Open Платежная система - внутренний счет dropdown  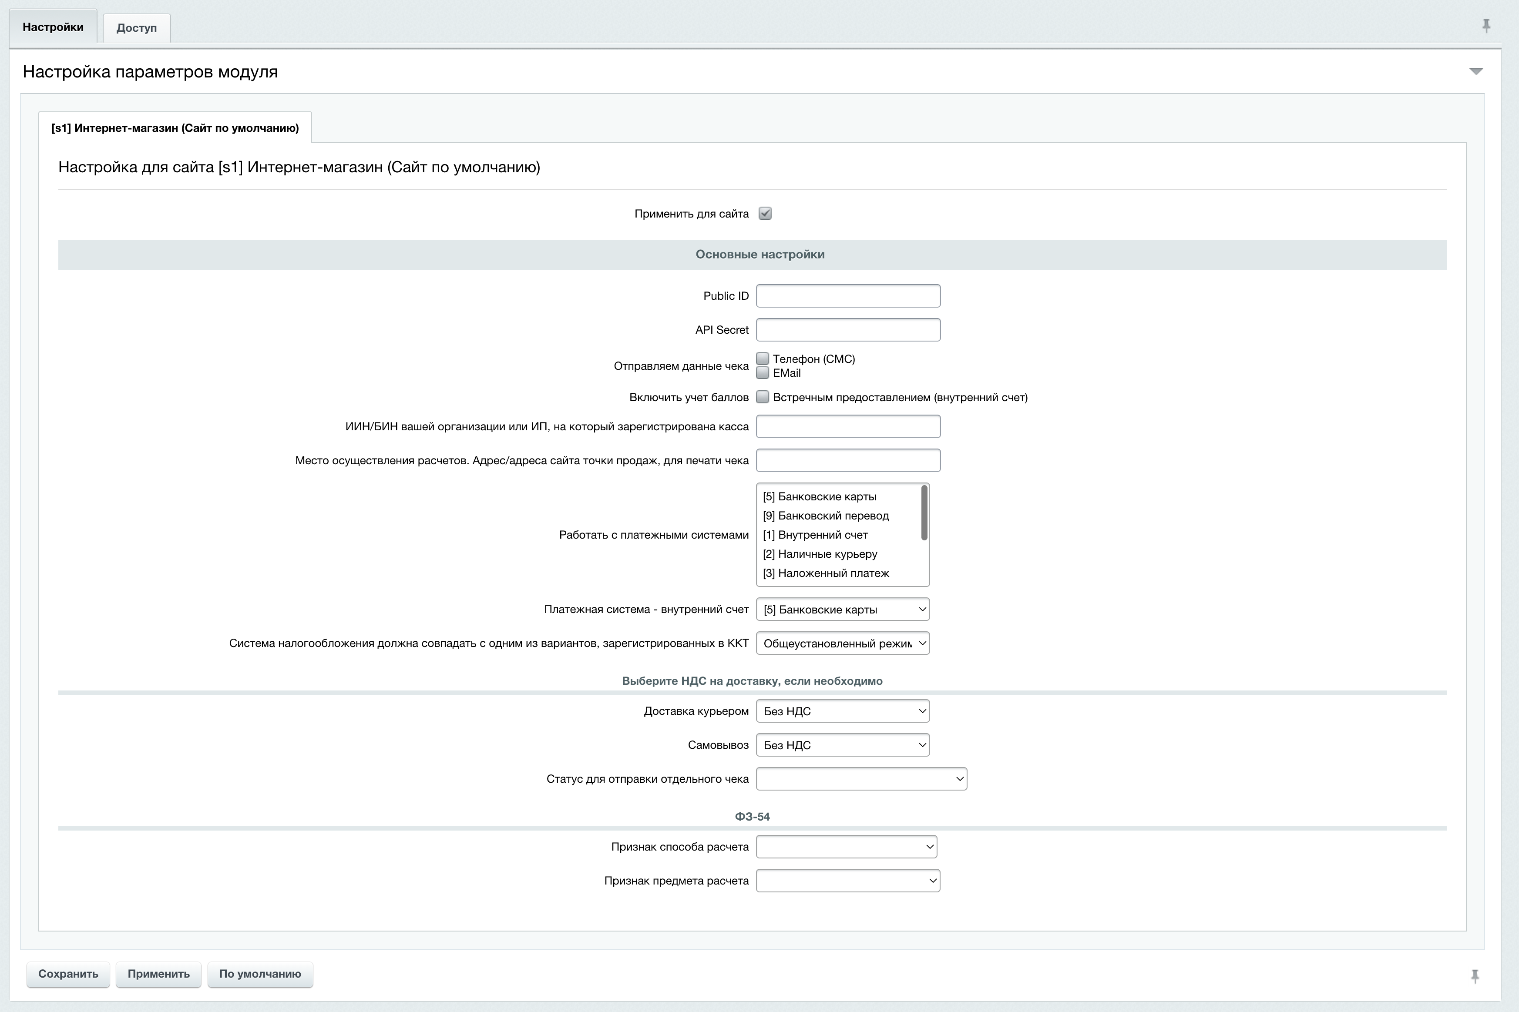pos(843,609)
